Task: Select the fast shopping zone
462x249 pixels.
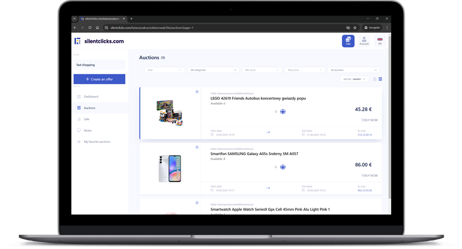Action: [x=99, y=64]
